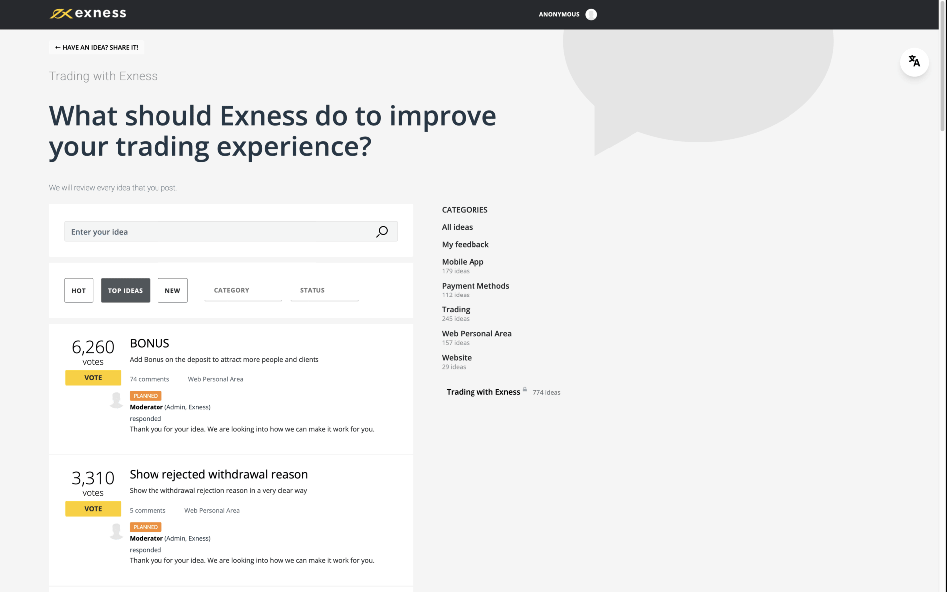947x592 pixels.
Task: Show the New ideas tab
Action: (x=173, y=291)
